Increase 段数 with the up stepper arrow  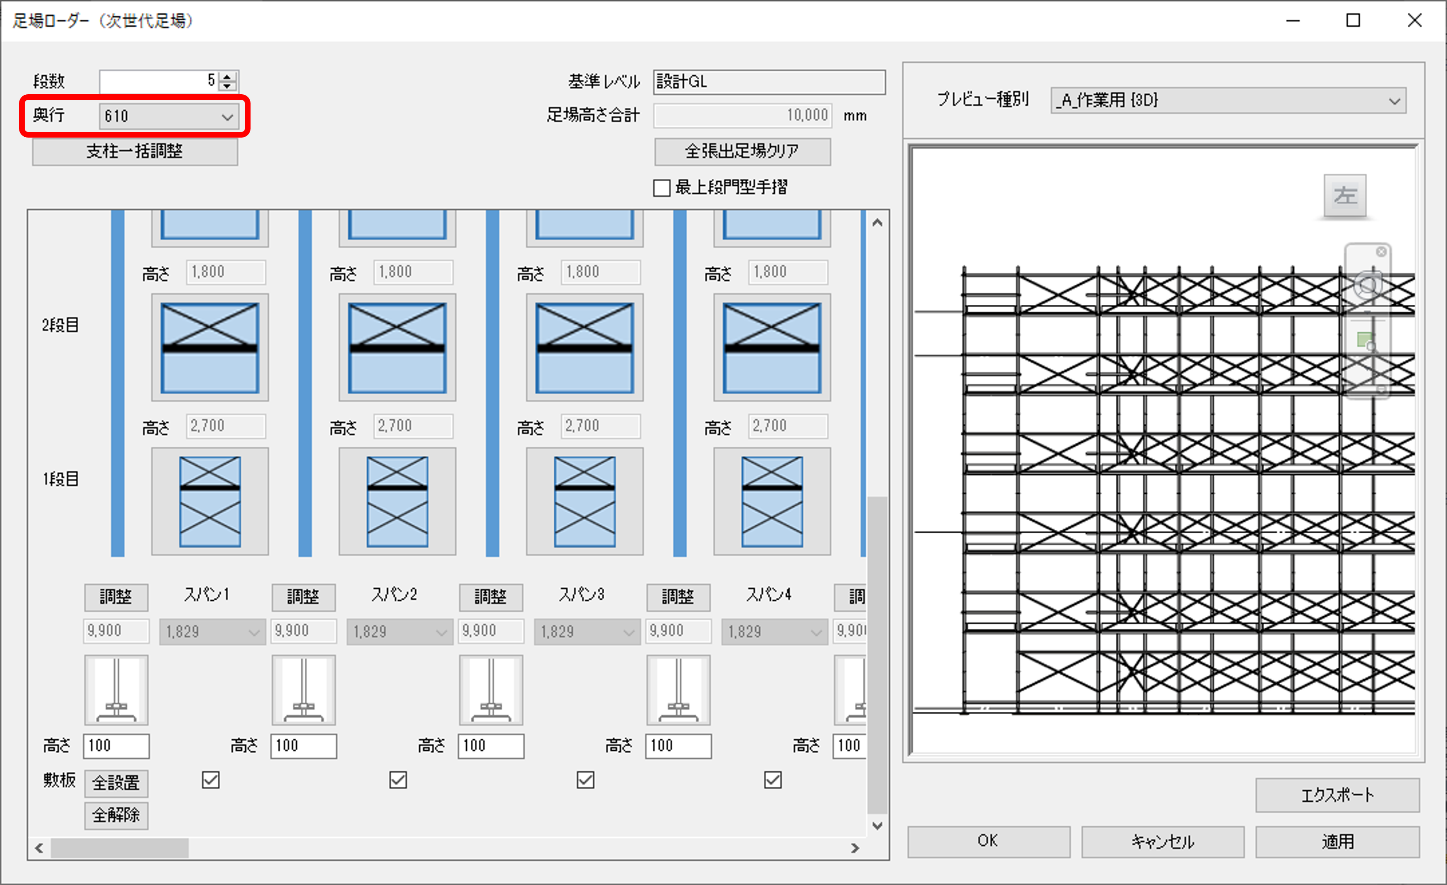pos(228,76)
